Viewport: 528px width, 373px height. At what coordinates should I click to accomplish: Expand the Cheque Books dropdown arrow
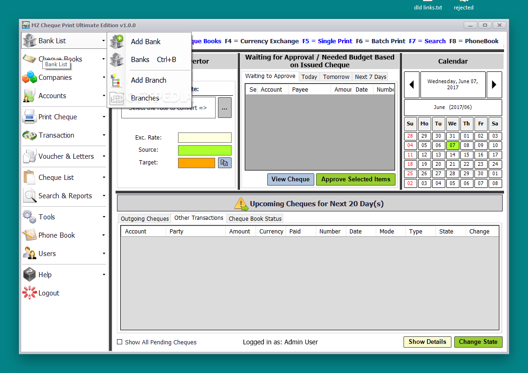point(103,59)
